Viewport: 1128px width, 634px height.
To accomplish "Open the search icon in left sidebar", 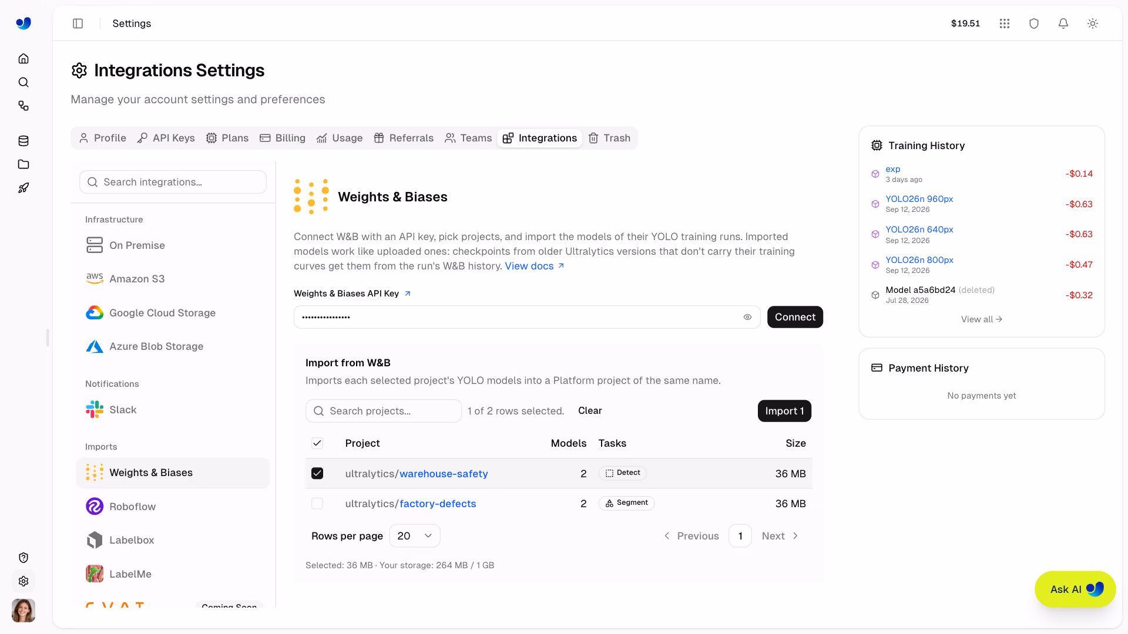I will point(23,82).
